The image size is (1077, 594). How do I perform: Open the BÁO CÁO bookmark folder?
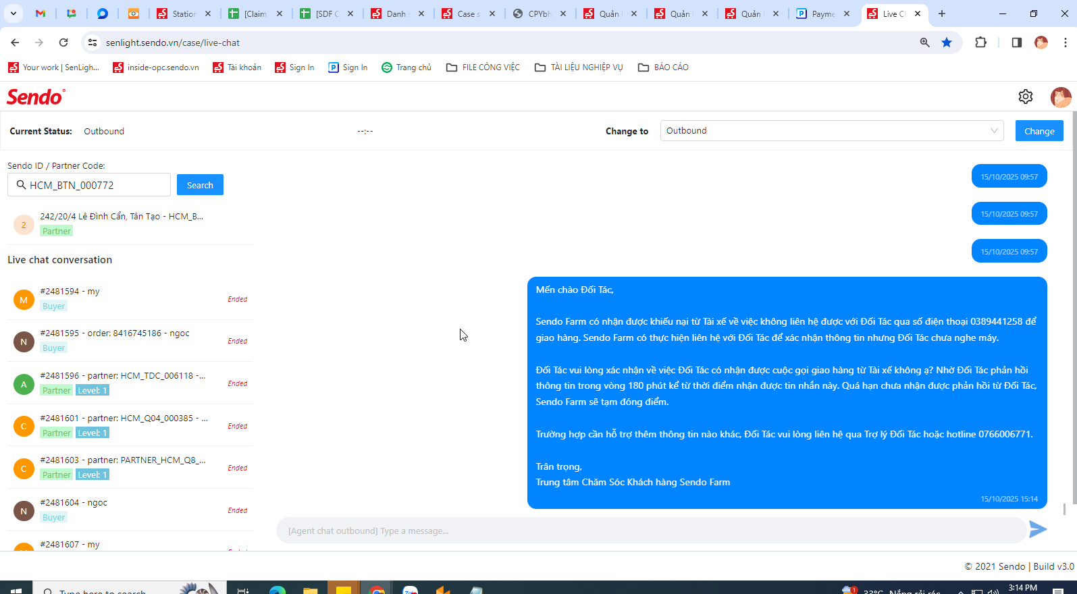(663, 67)
